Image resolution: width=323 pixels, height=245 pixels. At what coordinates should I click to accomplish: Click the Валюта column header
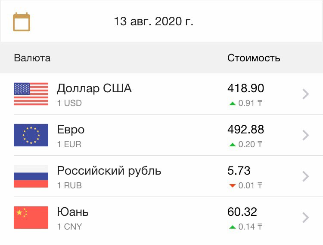pyautogui.click(x=32, y=58)
